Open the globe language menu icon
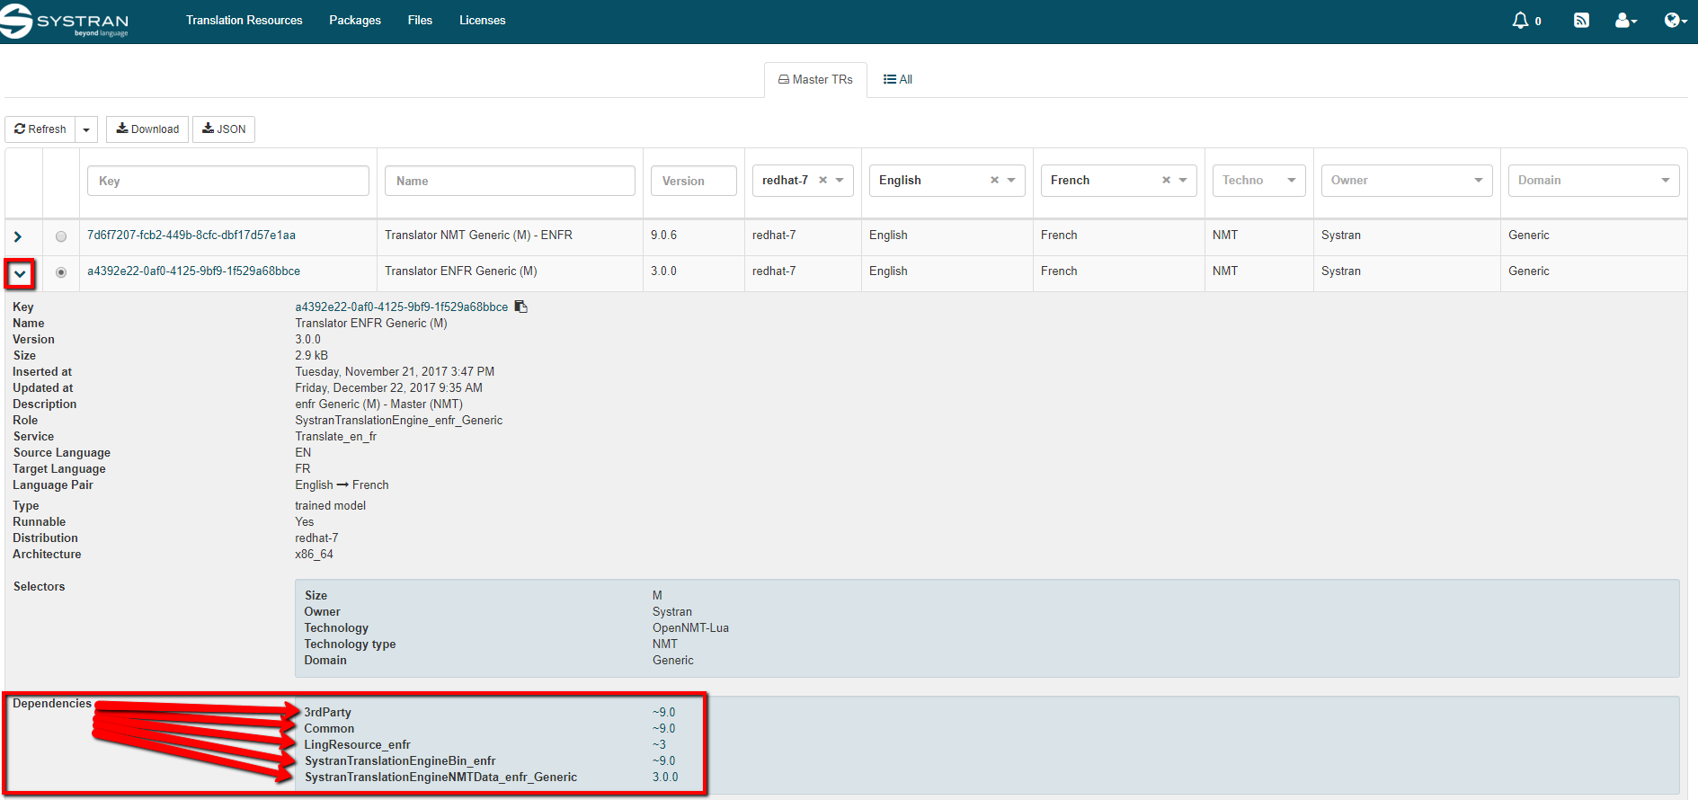Viewport: 1698px width, 800px height. pos(1675,20)
